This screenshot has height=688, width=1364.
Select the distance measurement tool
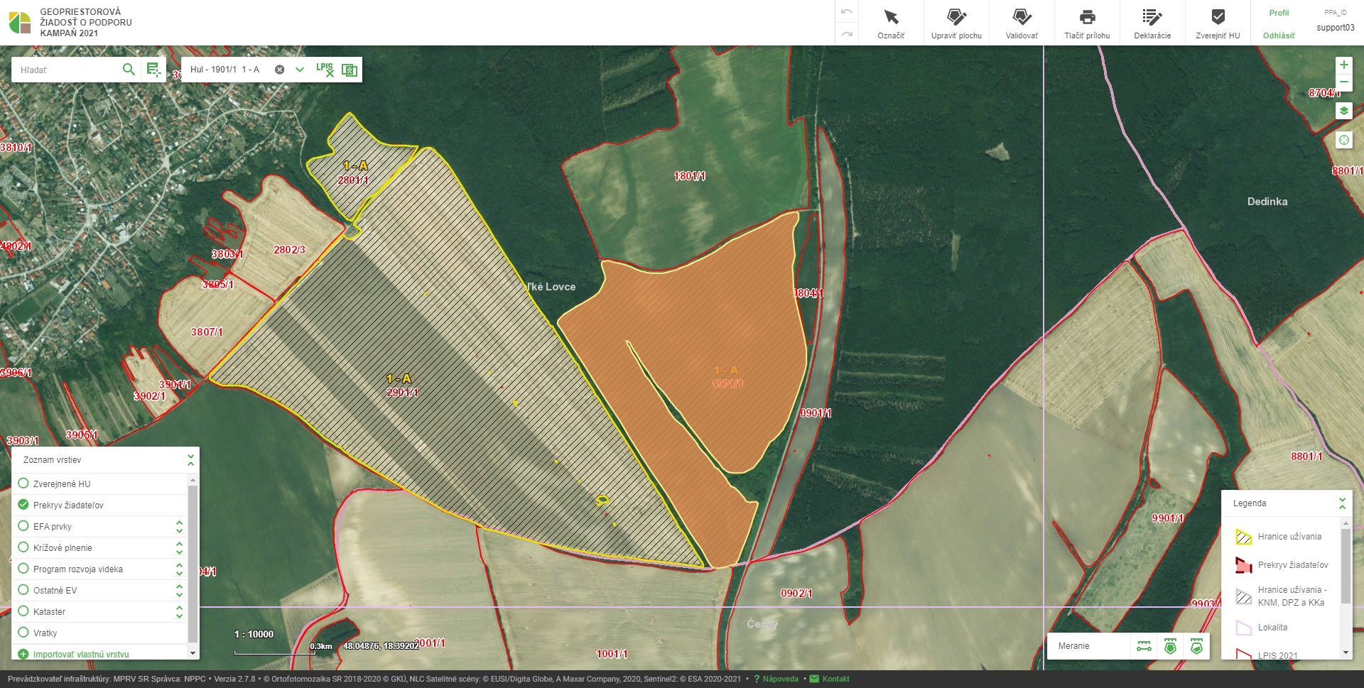tap(1144, 646)
